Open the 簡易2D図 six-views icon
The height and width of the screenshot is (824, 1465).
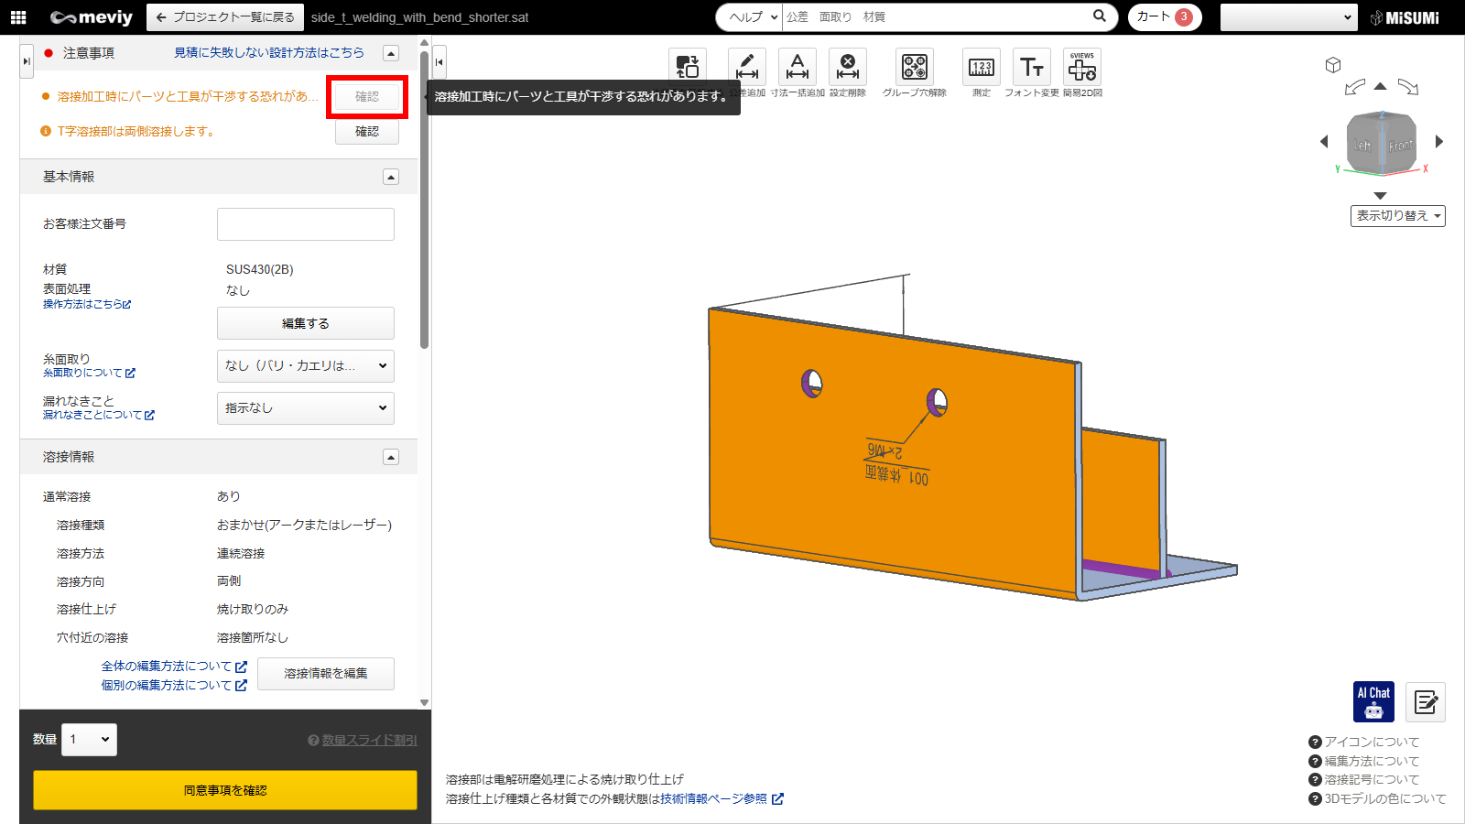tap(1082, 68)
